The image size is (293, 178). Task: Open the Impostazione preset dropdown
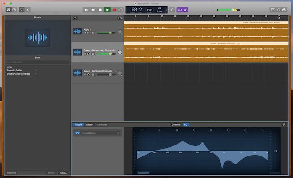pos(100,133)
